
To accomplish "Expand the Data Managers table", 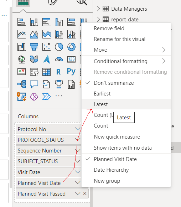I will coord(98,9).
